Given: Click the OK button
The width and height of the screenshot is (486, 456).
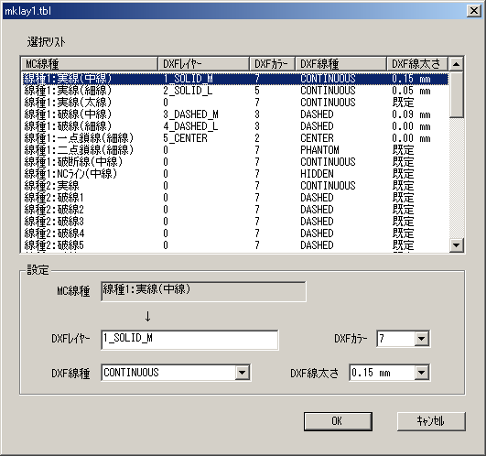Looking at the screenshot, I should pyautogui.click(x=338, y=421).
